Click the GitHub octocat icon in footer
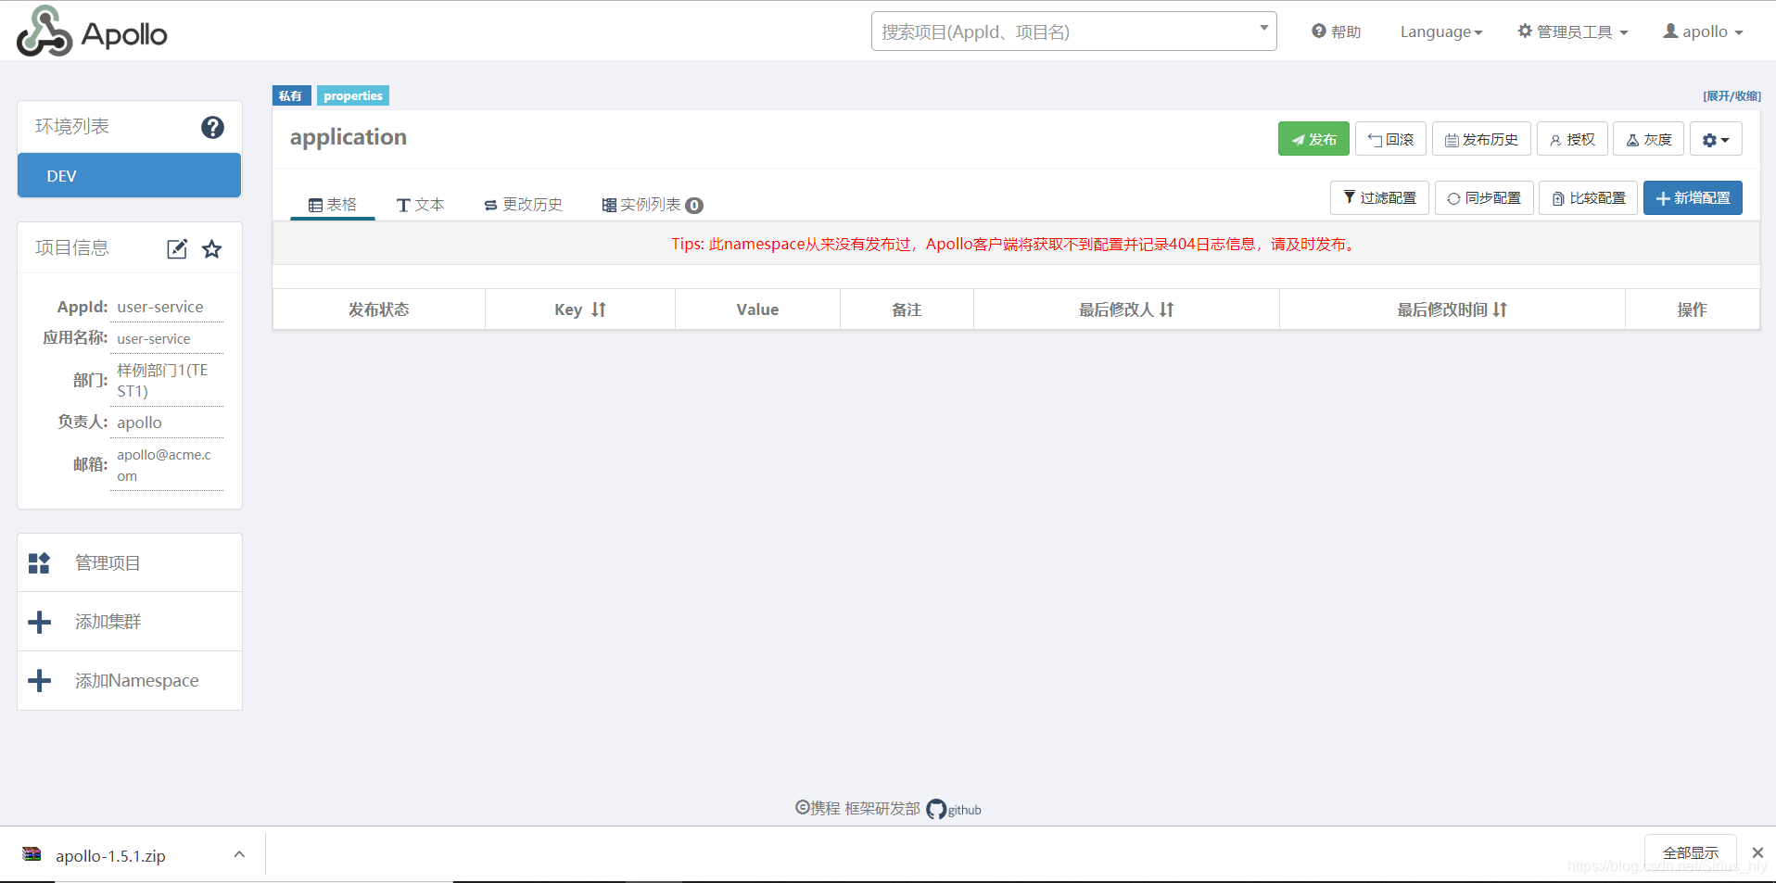Image resolution: width=1776 pixels, height=883 pixels. tap(936, 809)
